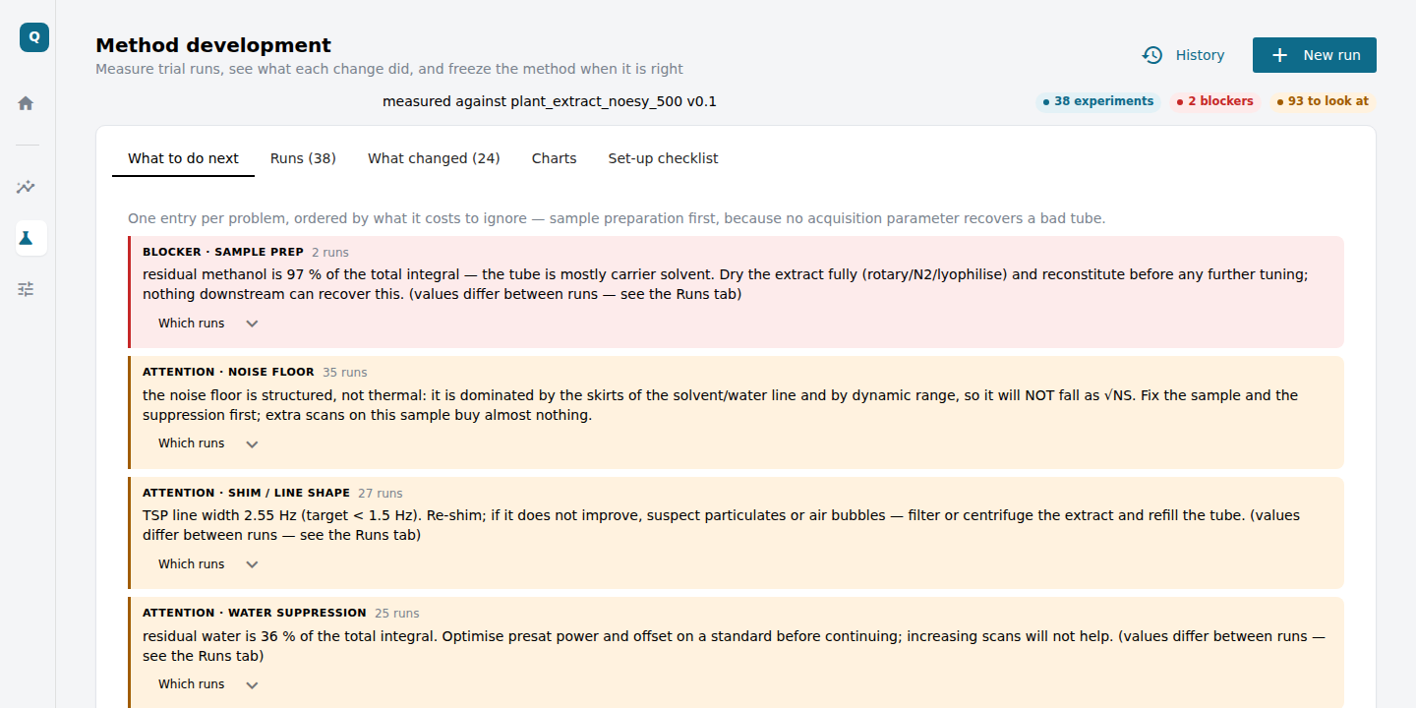The width and height of the screenshot is (1416, 708).
Task: Click 'measured against plant_extract_noesy_500 v0.1' text
Action: (x=550, y=101)
